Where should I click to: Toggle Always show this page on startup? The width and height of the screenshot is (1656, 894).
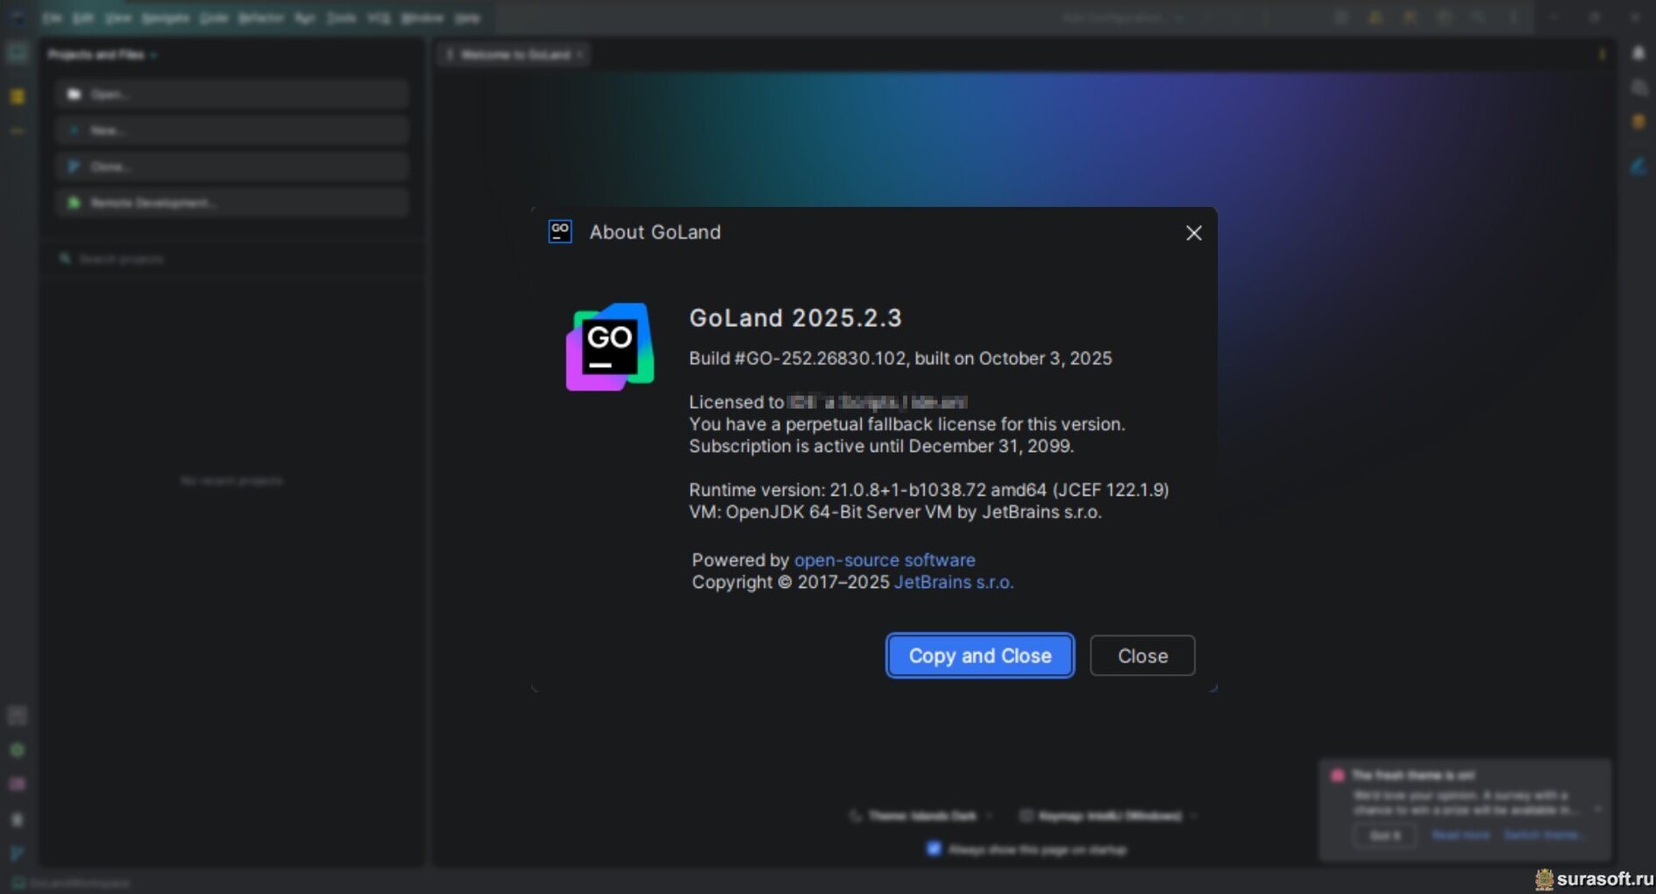[x=933, y=848]
